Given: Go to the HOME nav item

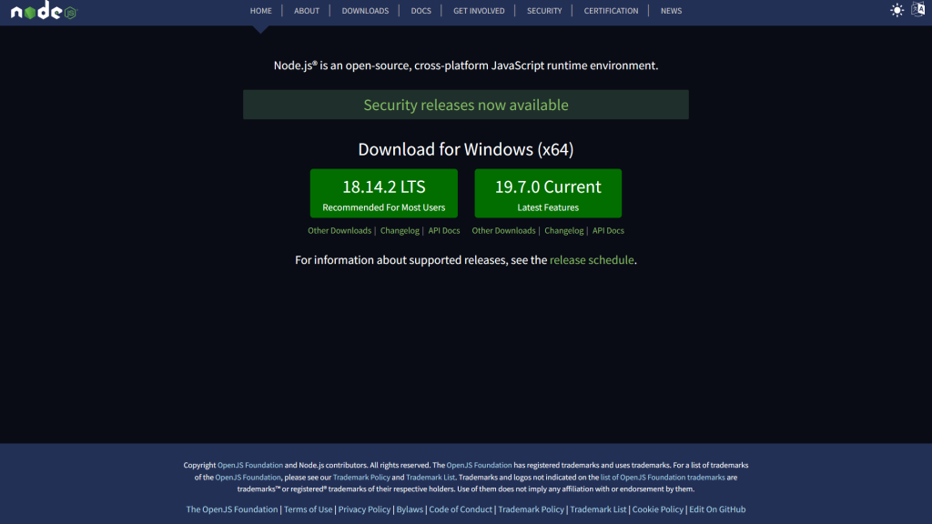Looking at the screenshot, I should click(261, 11).
